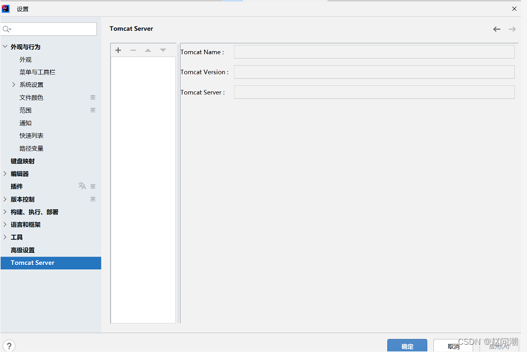
Task: Close the 设置 dialog
Action: [x=514, y=9]
